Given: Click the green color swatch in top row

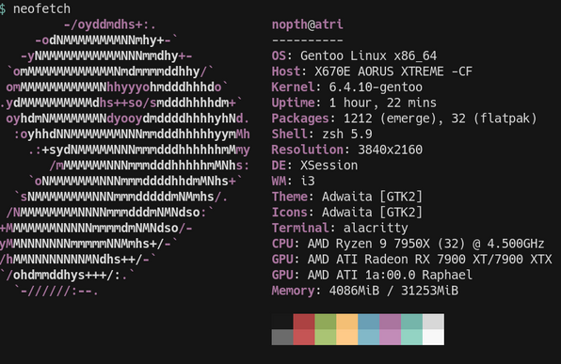Looking at the screenshot, I should [x=326, y=322].
